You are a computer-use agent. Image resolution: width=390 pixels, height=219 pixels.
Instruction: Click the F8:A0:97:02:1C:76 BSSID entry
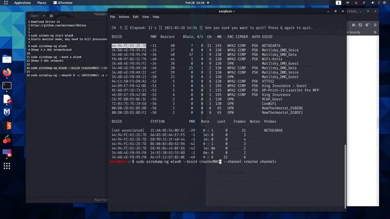tap(129, 59)
